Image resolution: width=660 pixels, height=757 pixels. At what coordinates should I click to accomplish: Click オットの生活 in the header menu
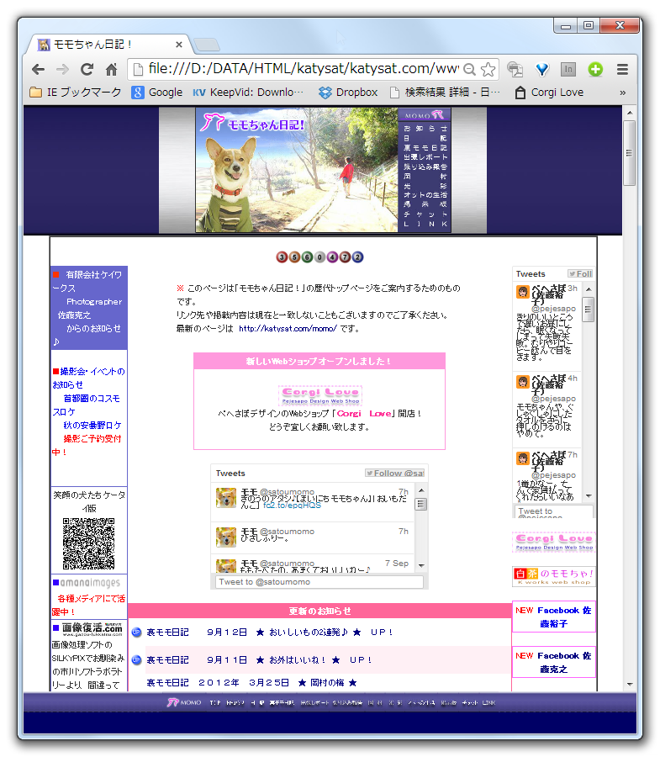click(x=425, y=195)
